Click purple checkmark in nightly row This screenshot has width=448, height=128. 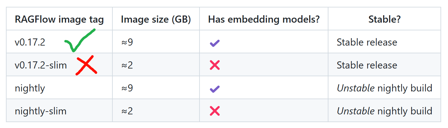point(215,89)
